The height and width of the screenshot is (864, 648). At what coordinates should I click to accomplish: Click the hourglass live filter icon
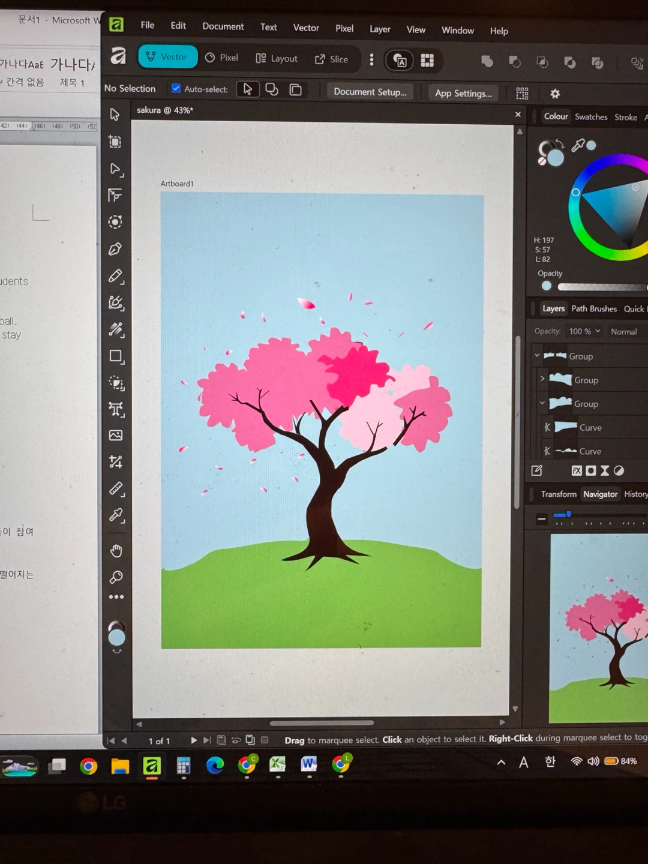click(x=605, y=470)
